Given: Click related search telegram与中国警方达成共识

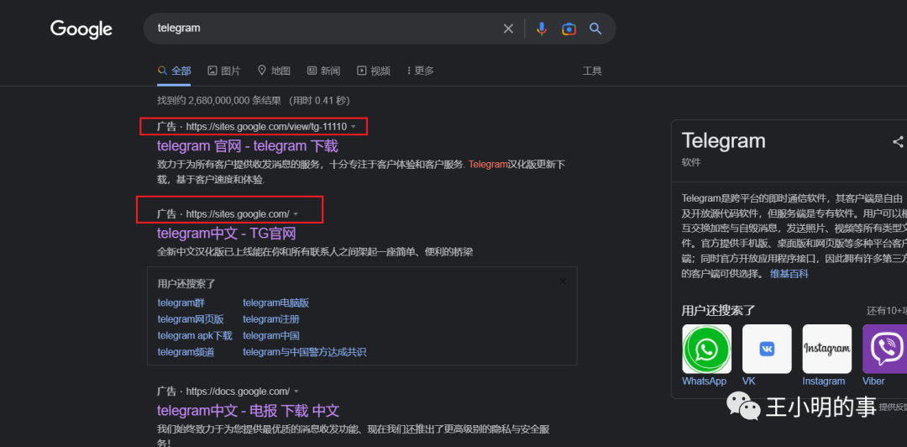Looking at the screenshot, I should (x=305, y=351).
